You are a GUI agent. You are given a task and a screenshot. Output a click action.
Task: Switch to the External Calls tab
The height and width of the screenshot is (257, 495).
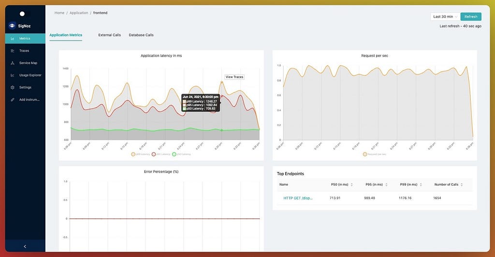pos(110,35)
